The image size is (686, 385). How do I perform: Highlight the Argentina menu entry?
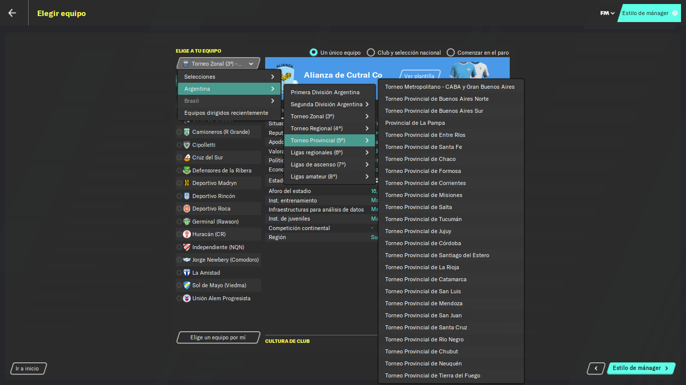click(x=230, y=89)
